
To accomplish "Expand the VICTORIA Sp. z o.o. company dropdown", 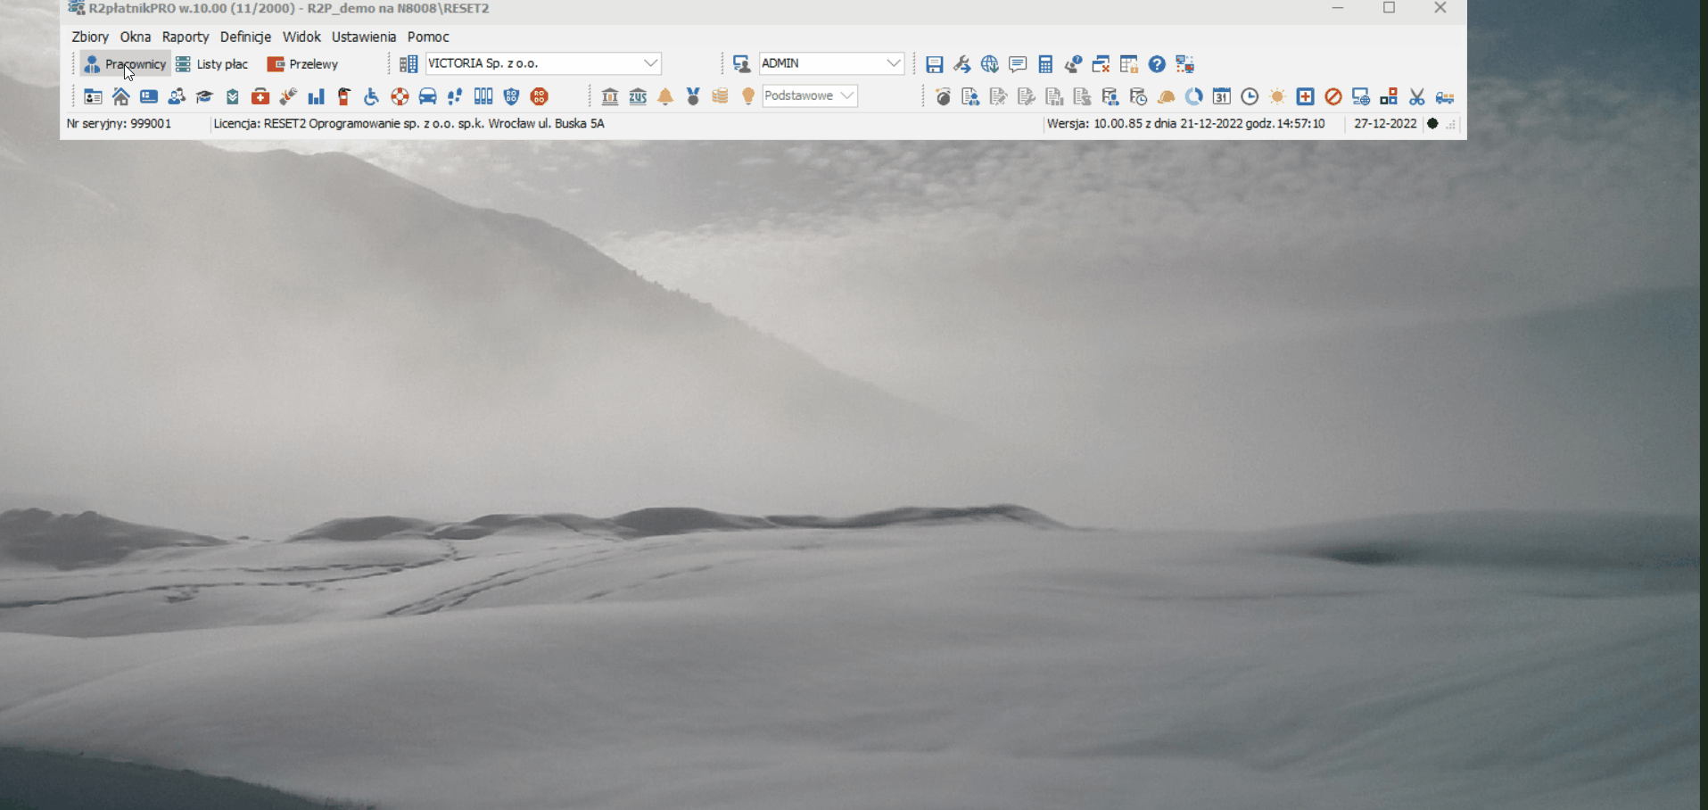I will click(x=651, y=63).
